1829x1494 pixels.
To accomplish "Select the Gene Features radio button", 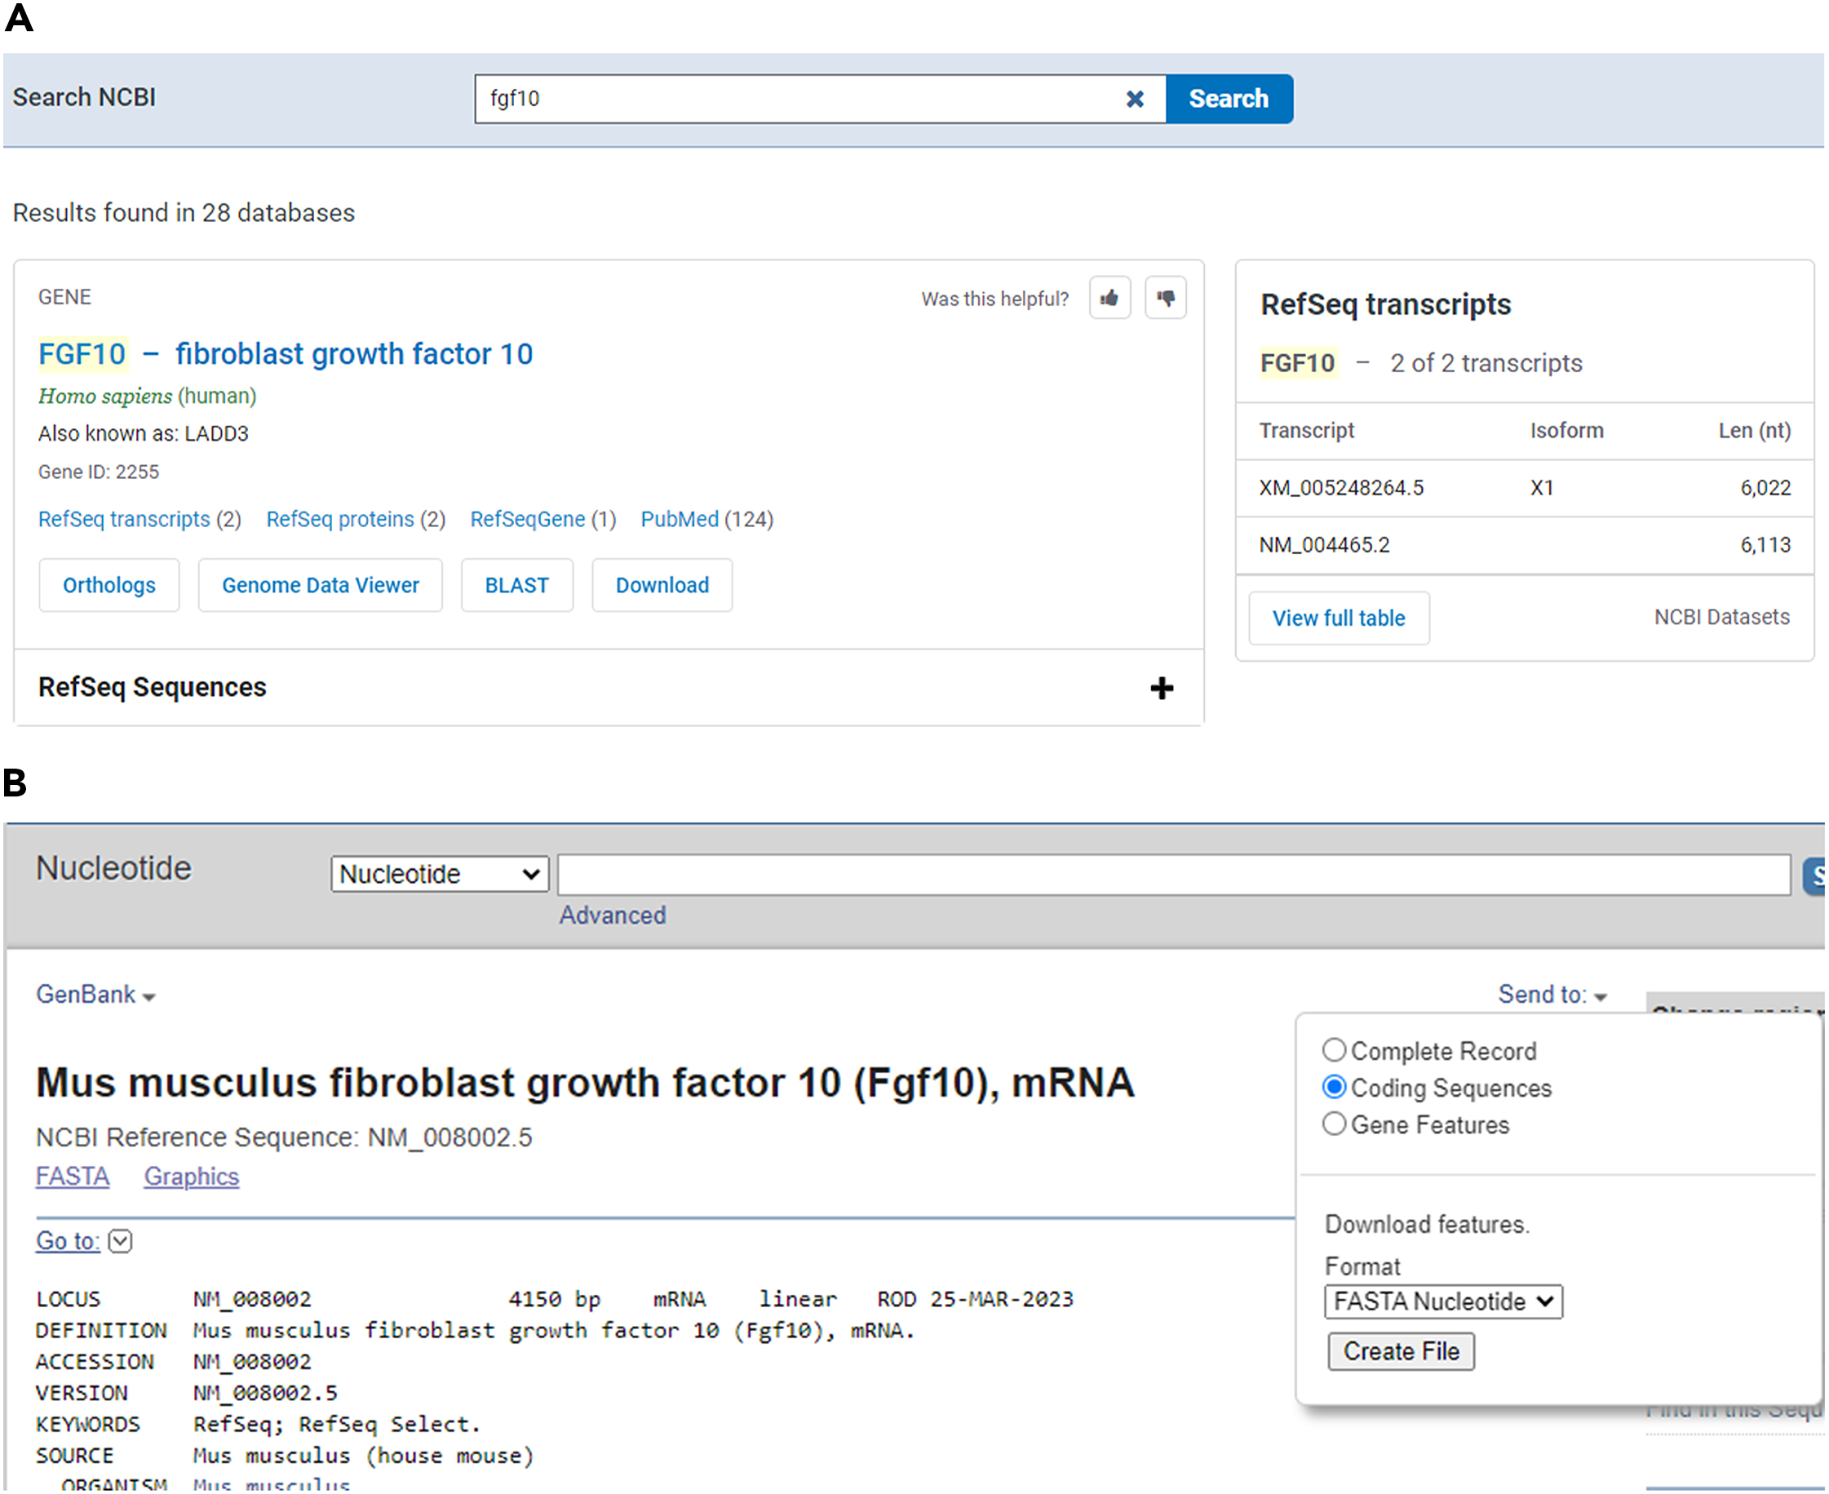I will click(1334, 1124).
